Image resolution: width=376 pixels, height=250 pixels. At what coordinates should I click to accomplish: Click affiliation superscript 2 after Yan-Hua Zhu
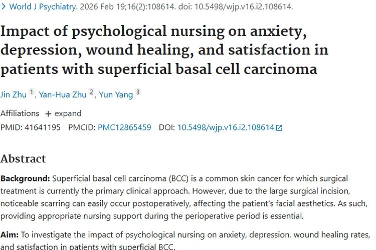(91, 92)
